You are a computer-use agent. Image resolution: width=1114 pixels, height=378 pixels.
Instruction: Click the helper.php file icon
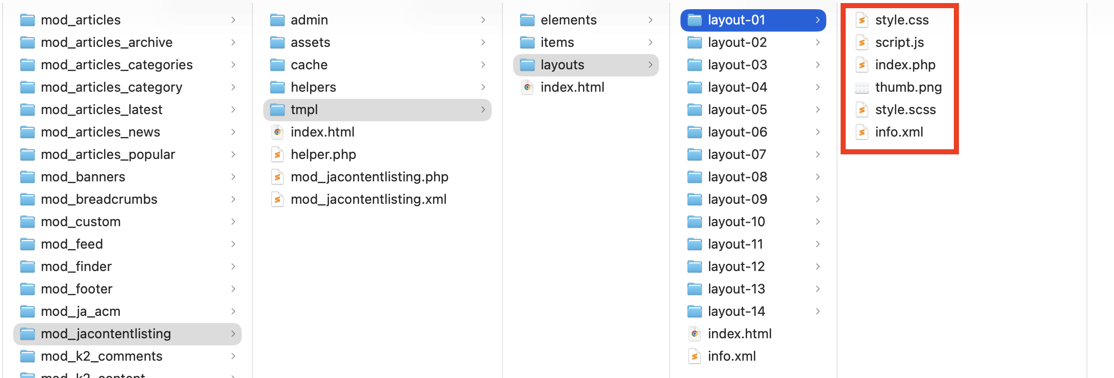click(277, 154)
